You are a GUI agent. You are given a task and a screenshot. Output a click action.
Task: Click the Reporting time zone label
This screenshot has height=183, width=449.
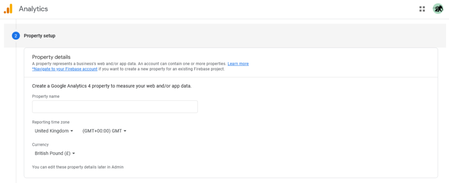click(x=51, y=122)
